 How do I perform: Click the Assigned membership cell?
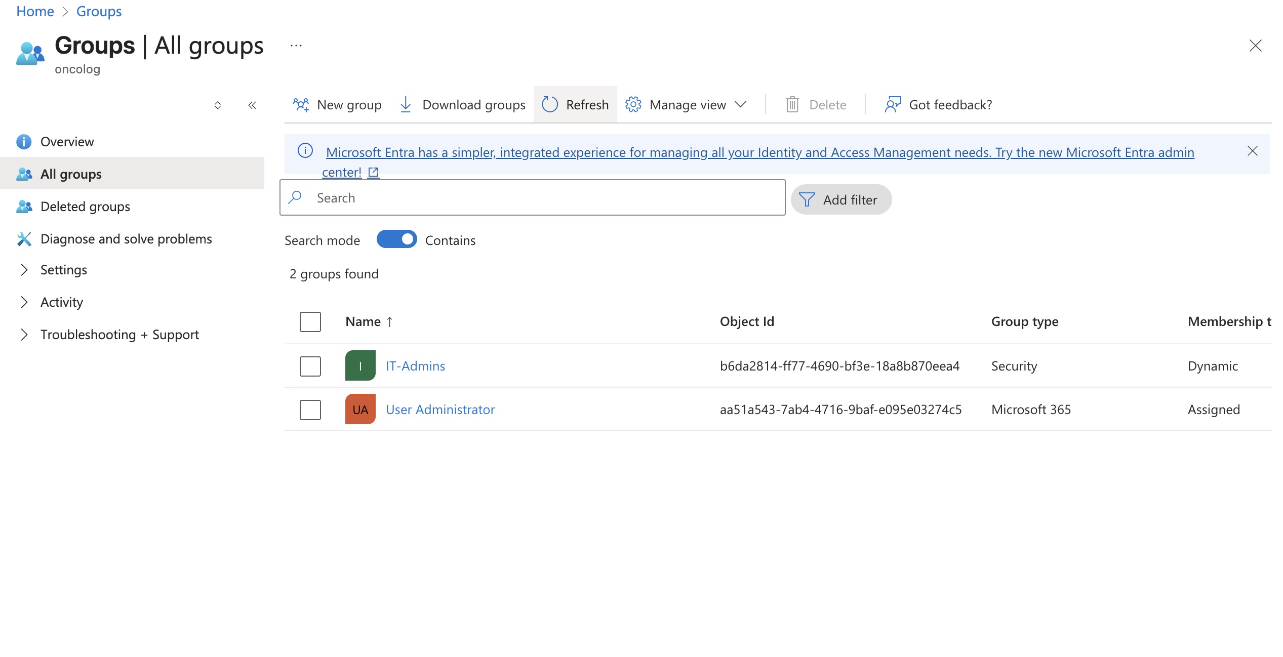(x=1214, y=409)
